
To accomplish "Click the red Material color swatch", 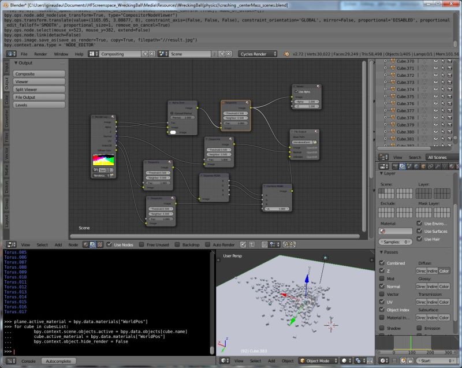I will coord(382,231).
